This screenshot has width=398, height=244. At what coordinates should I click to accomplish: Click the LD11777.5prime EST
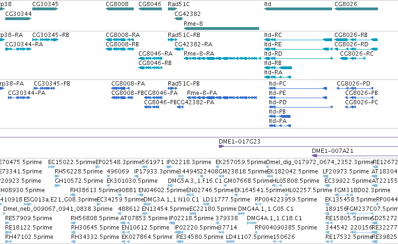point(206,204)
